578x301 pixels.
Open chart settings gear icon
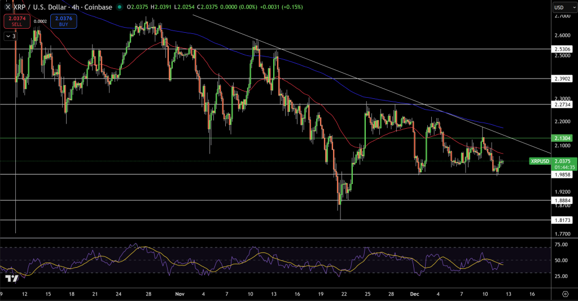coord(566,294)
